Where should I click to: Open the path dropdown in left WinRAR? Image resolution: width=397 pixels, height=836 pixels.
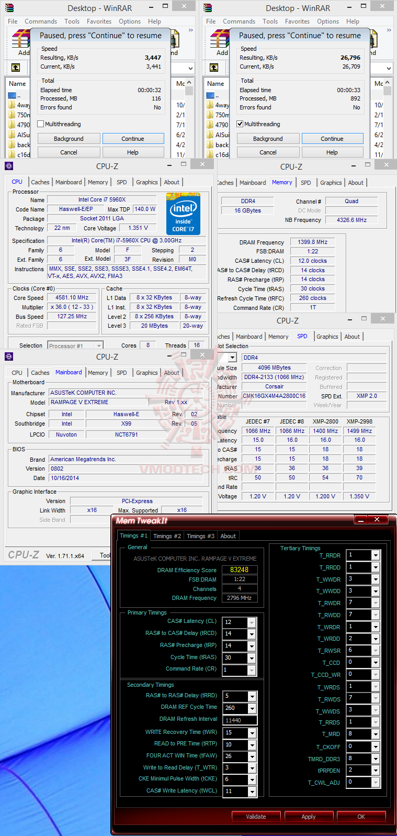[190, 68]
